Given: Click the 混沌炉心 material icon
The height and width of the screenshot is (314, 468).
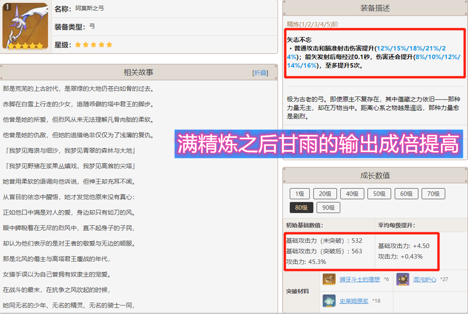Looking at the screenshot, I should [x=403, y=279].
